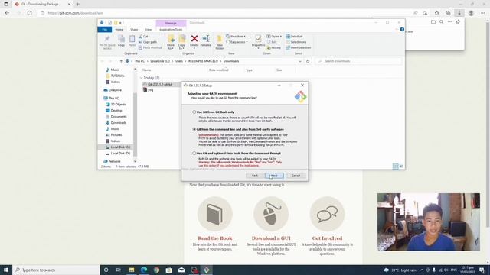Click the New folder icon in ribbon
The image size is (490, 275).
[220, 42]
